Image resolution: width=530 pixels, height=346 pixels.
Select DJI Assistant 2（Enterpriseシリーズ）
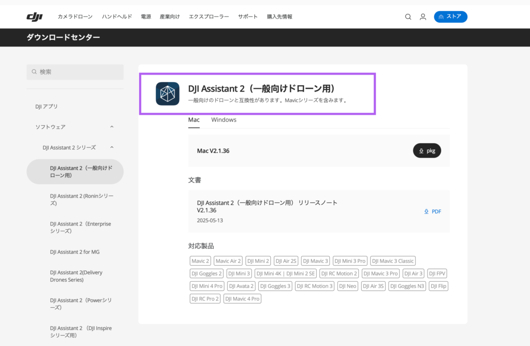pos(80,228)
